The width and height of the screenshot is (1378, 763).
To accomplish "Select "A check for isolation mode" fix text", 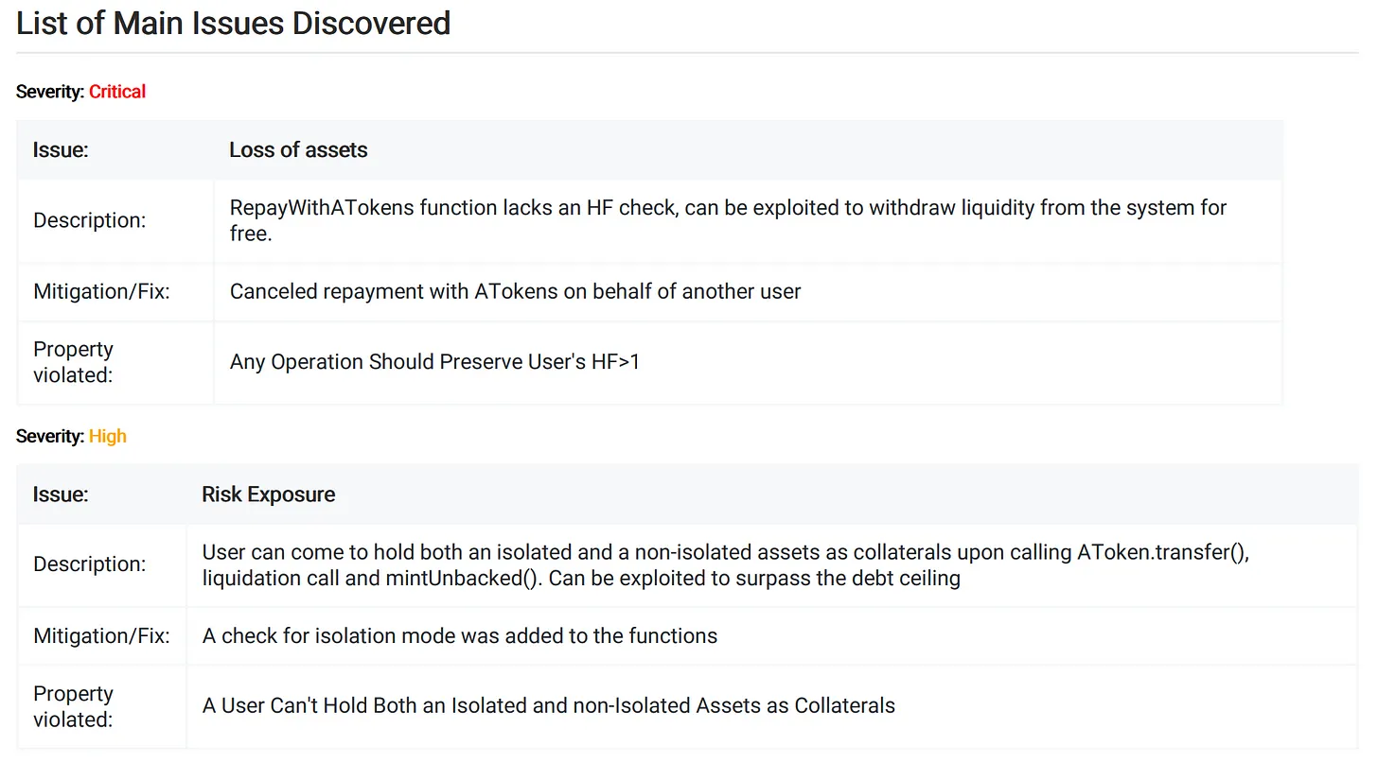I will (x=460, y=635).
